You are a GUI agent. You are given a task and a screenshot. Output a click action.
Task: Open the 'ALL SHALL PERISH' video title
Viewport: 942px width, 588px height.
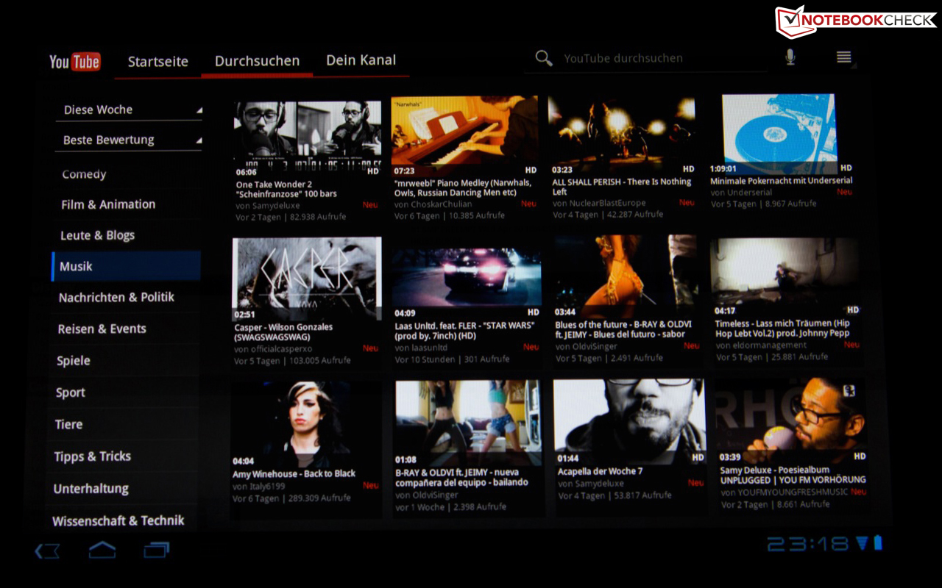pyautogui.click(x=622, y=187)
